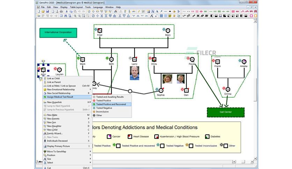The width and height of the screenshot is (292, 169).
Task: Choose Link as Mate / Link as Spouse
Action: click(x=67, y=86)
